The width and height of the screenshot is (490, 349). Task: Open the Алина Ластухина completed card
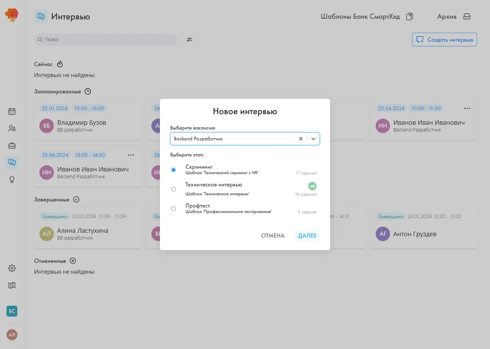(x=87, y=228)
